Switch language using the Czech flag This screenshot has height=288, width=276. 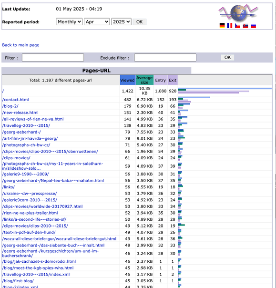[237, 26]
